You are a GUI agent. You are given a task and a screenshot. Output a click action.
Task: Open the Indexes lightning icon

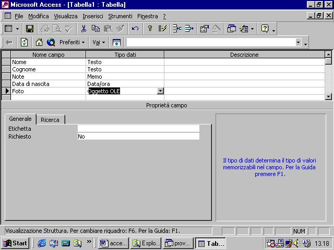pyautogui.click(x=162, y=29)
